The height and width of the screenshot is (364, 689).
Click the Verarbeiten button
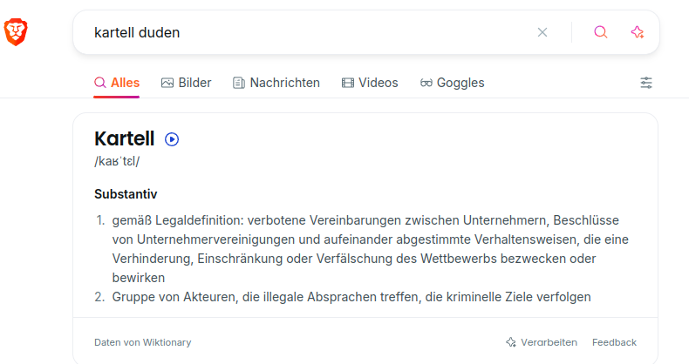pyautogui.click(x=542, y=342)
